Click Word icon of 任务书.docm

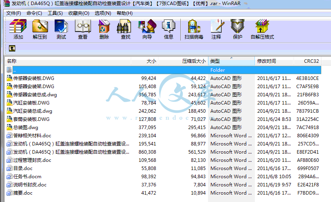[x=9, y=177]
